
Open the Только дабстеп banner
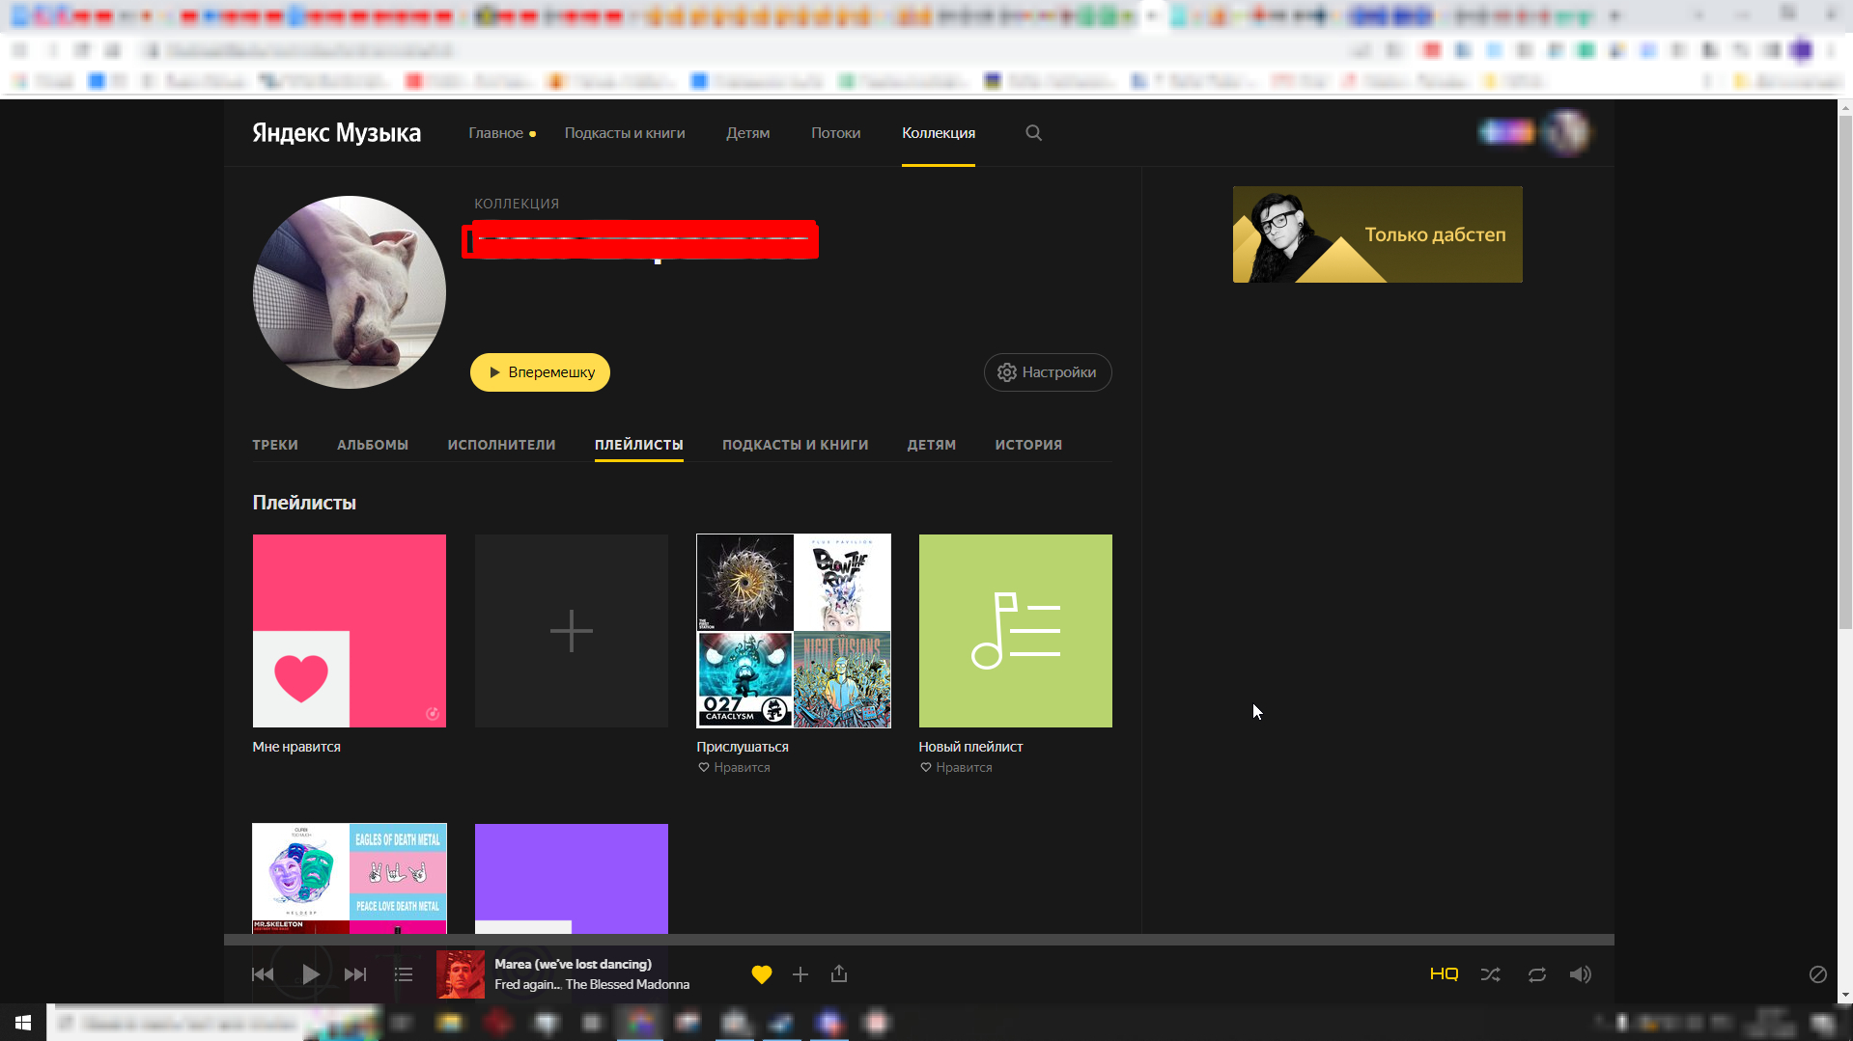pyautogui.click(x=1378, y=234)
